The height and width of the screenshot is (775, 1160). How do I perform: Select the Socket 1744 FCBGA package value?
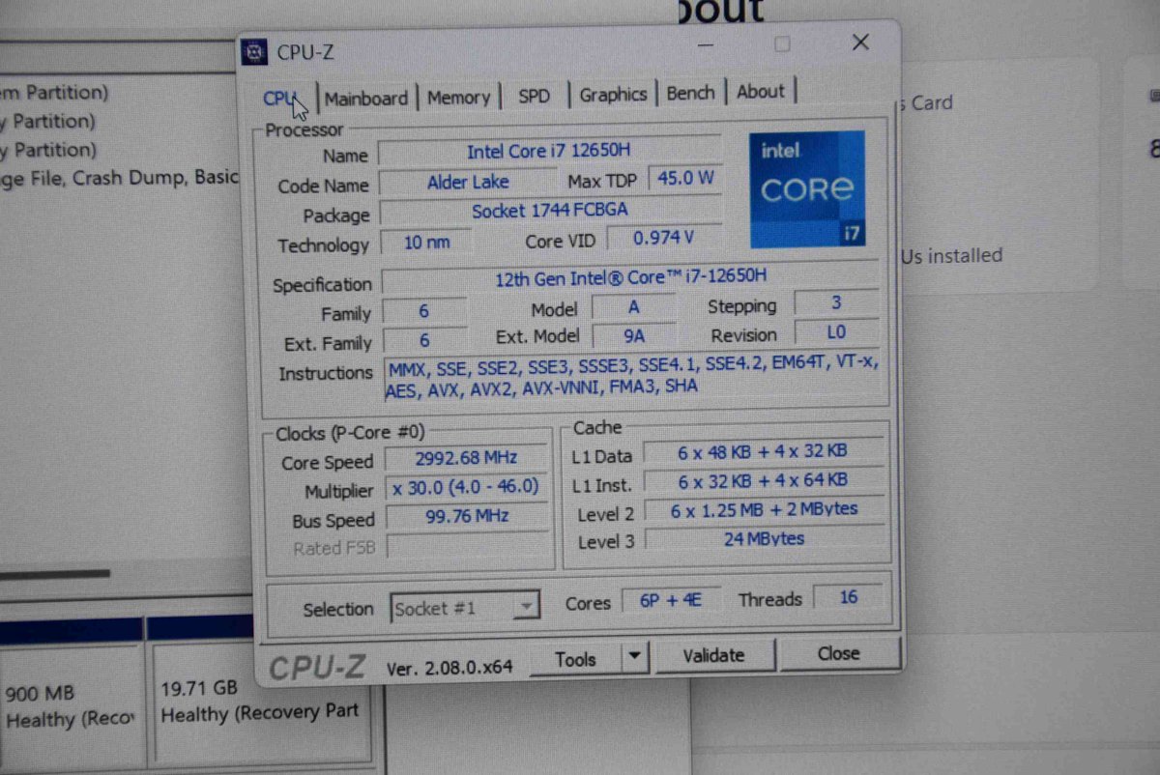coord(550,210)
